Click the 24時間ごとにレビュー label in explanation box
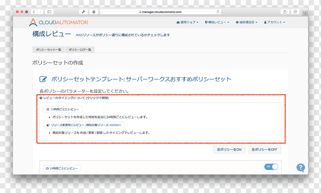321x193 pixels. coord(63,109)
